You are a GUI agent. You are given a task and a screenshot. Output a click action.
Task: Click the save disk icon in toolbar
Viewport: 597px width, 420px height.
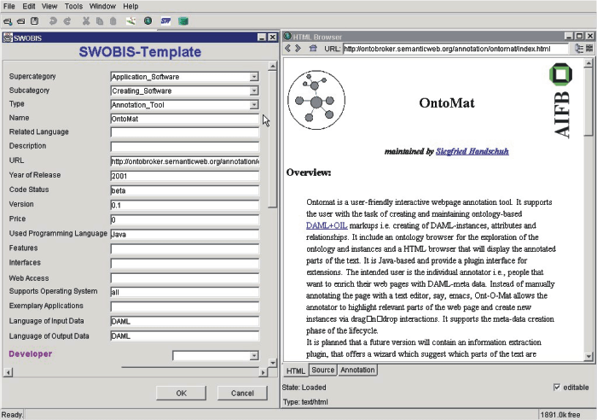(34, 20)
